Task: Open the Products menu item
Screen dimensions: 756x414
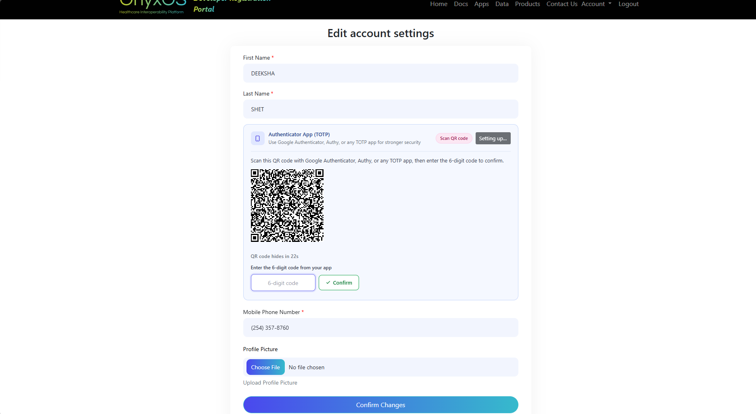Action: 527,4
